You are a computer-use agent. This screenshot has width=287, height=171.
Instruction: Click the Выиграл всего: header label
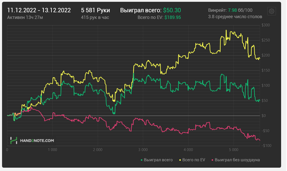141,10
